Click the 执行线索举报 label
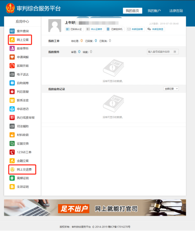The height and width of the screenshot is (231, 195). pos(26,117)
